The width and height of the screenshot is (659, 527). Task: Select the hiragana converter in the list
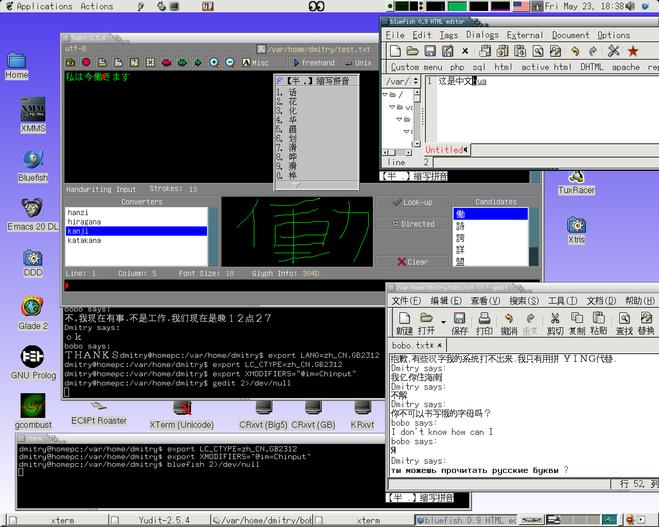84,222
